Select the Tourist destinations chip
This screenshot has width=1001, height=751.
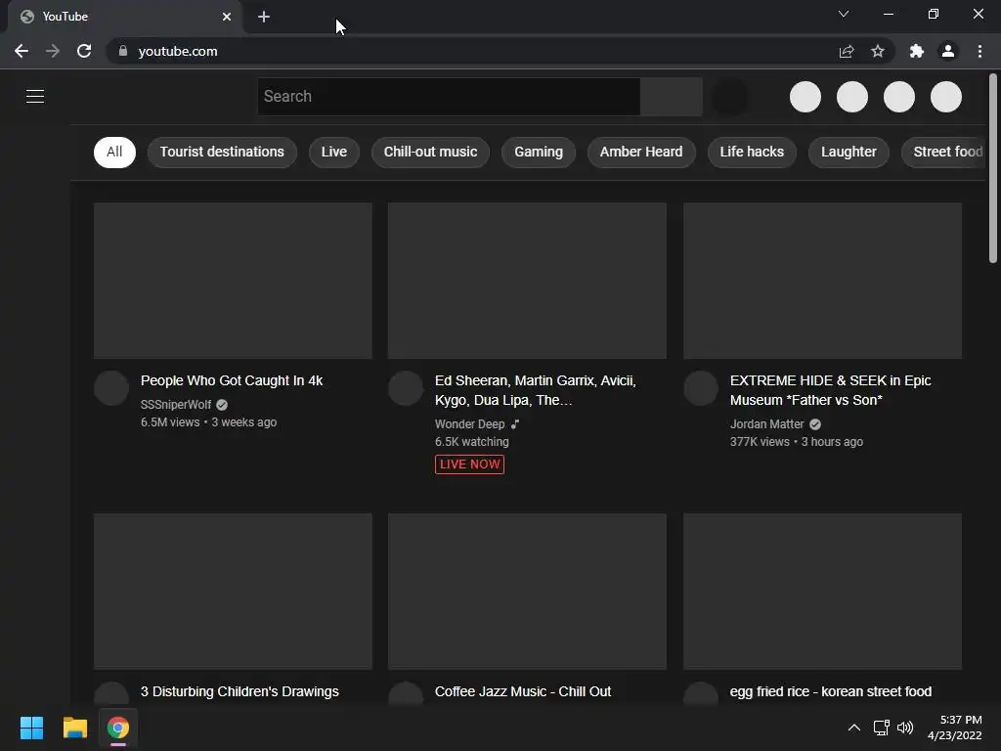[x=222, y=152]
